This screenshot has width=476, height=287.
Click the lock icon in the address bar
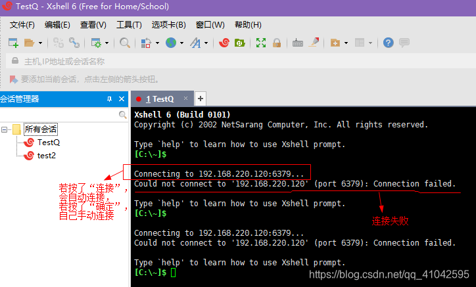15,60
